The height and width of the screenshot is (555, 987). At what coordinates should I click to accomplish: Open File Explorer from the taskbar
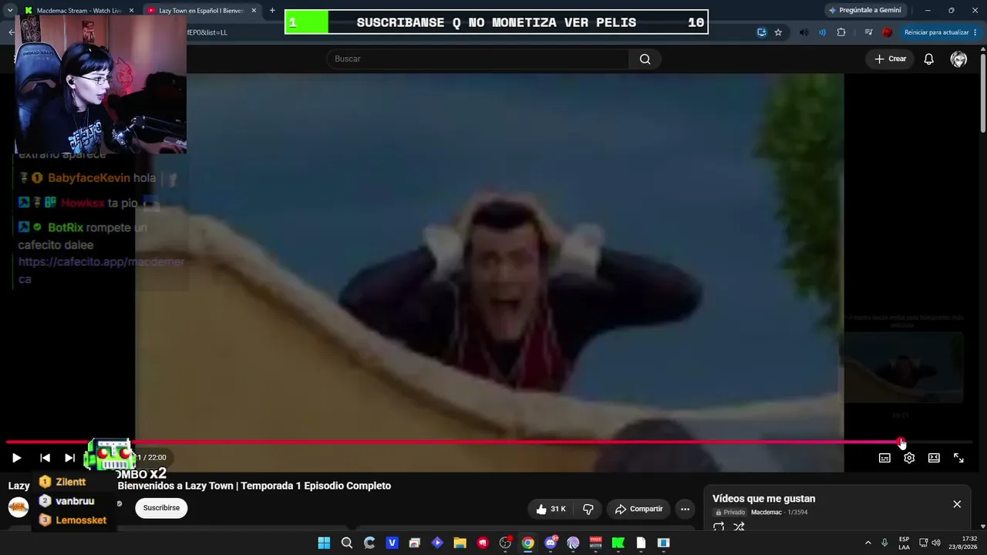click(x=460, y=543)
